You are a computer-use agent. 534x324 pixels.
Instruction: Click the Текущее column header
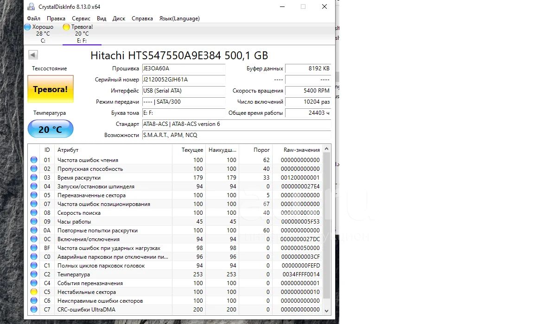pos(188,150)
